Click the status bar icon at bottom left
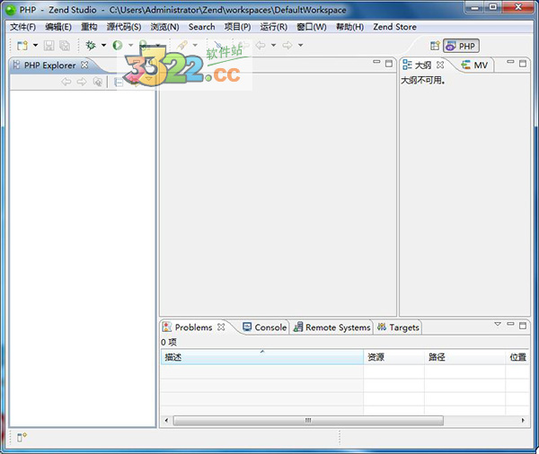The width and height of the screenshot is (539, 454). [x=22, y=437]
